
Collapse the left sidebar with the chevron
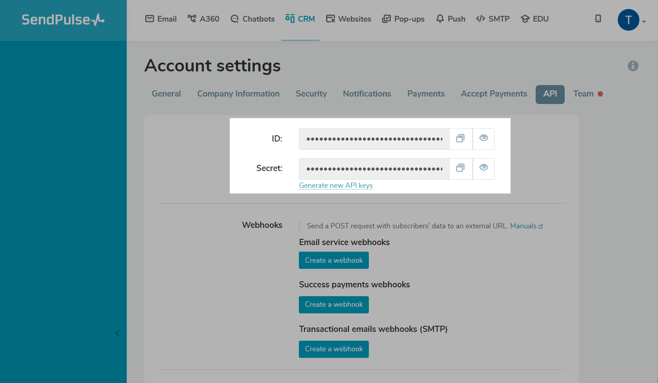coord(118,333)
